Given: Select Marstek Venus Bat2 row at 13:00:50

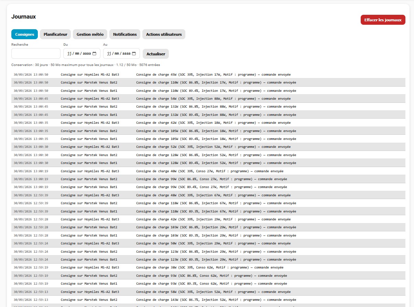Looking at the screenshot, I should click(x=208, y=83).
